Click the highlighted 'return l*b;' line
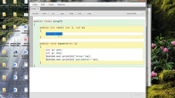175x98 pixels. coord(54,34)
